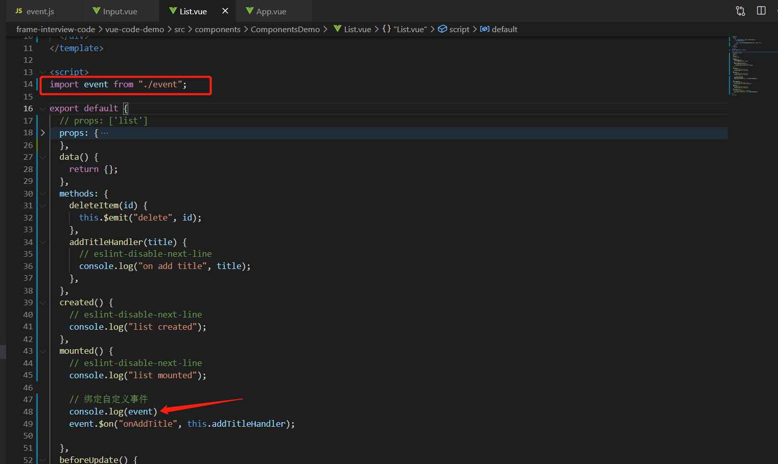Image resolution: width=778 pixels, height=464 pixels.
Task: Collapse beforeUpdate() at line 52
Action: [43, 460]
